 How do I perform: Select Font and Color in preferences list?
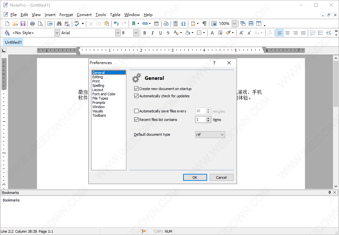[104, 94]
